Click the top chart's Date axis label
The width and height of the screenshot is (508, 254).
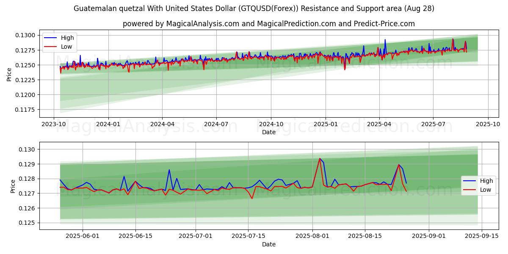point(269,132)
